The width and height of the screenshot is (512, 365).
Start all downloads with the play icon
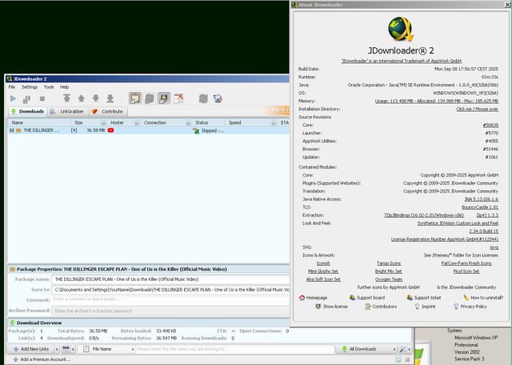point(14,98)
